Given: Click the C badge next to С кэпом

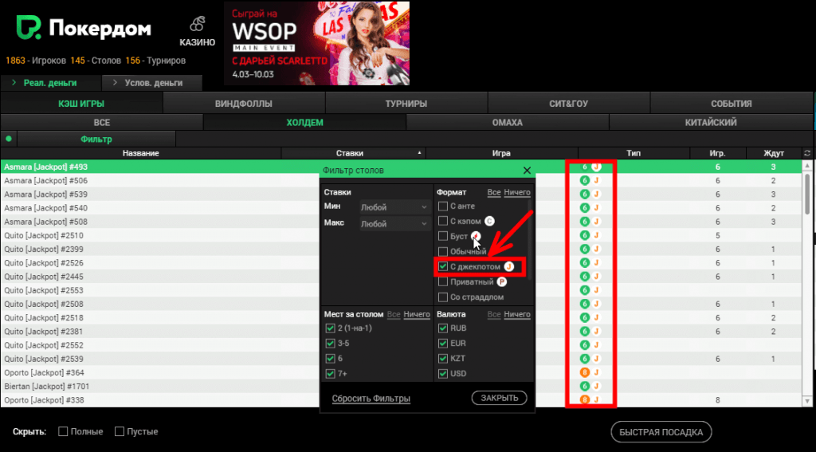Looking at the screenshot, I should tap(490, 221).
